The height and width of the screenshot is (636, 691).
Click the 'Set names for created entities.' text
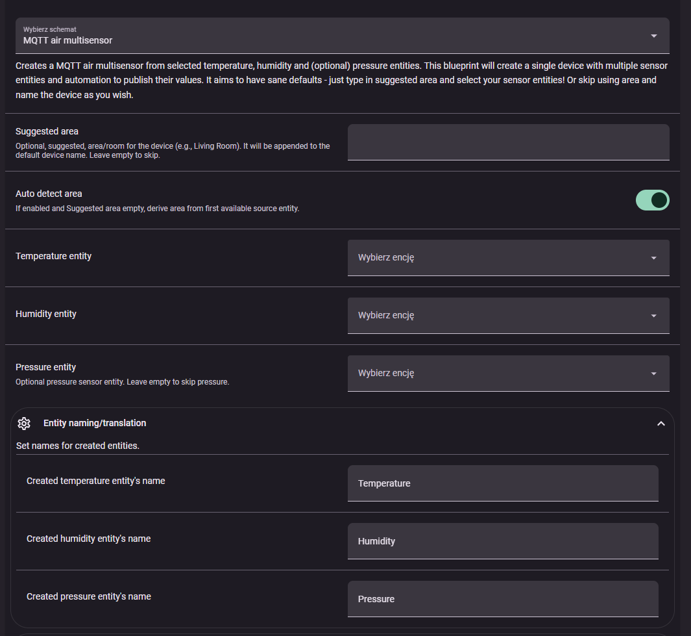pyautogui.click(x=78, y=446)
